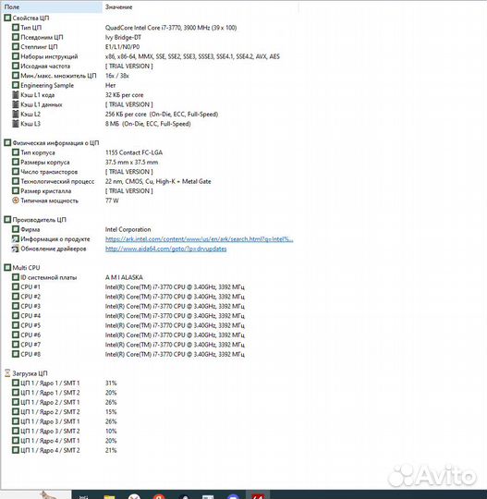Click the chip icon beside "Кэш L1 кода"
Image resolution: width=487 pixels, height=499 pixels.
[x=16, y=95]
